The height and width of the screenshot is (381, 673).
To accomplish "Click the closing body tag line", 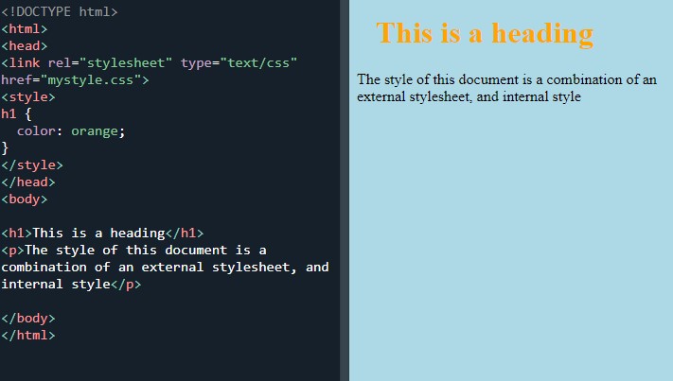I will (27, 318).
